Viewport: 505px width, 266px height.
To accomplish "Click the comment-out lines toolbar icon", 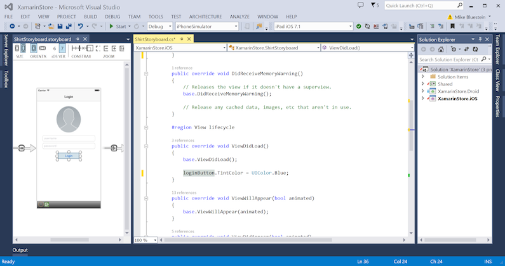I will coord(432,27).
